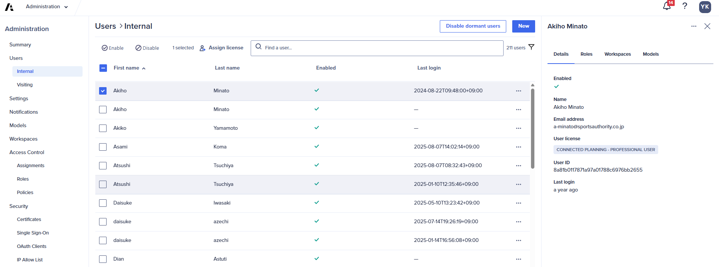Screen dimensions: 719x267
Task: Click the New user button
Action: tap(523, 26)
